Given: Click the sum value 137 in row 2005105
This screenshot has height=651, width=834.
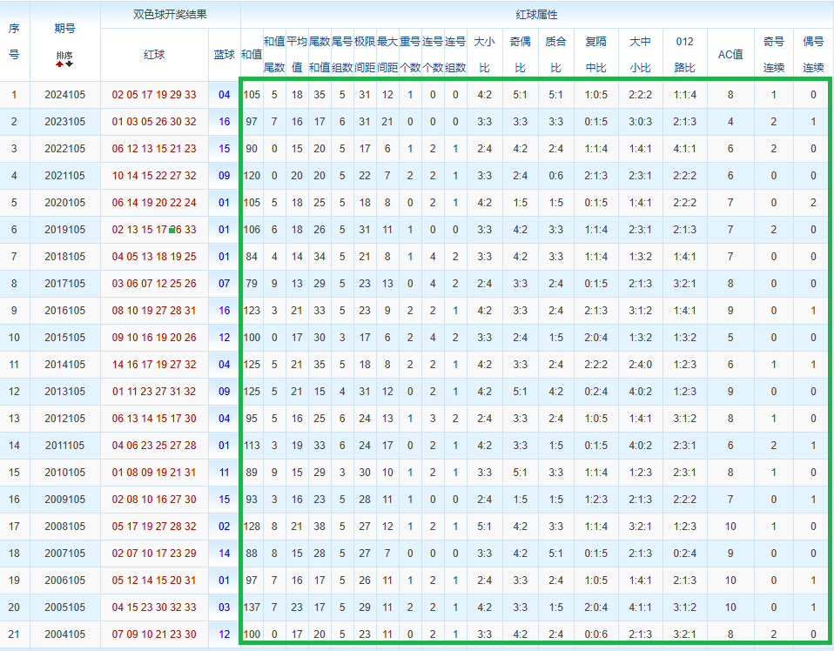Looking at the screenshot, I should (x=252, y=607).
